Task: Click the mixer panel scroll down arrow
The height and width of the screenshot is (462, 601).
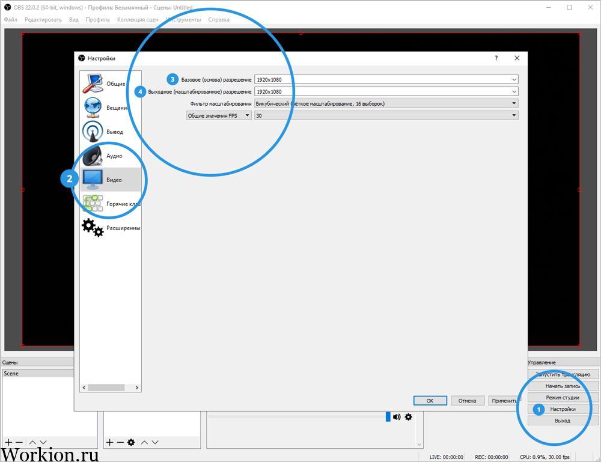Action: pos(419,445)
